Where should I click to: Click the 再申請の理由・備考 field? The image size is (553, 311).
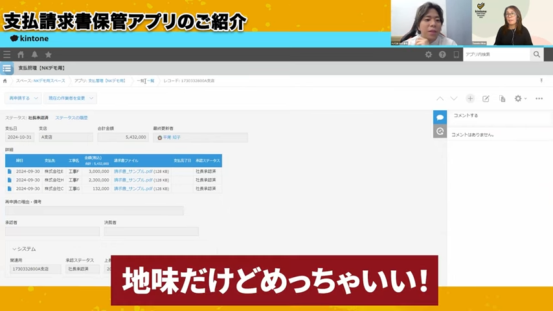click(x=95, y=211)
